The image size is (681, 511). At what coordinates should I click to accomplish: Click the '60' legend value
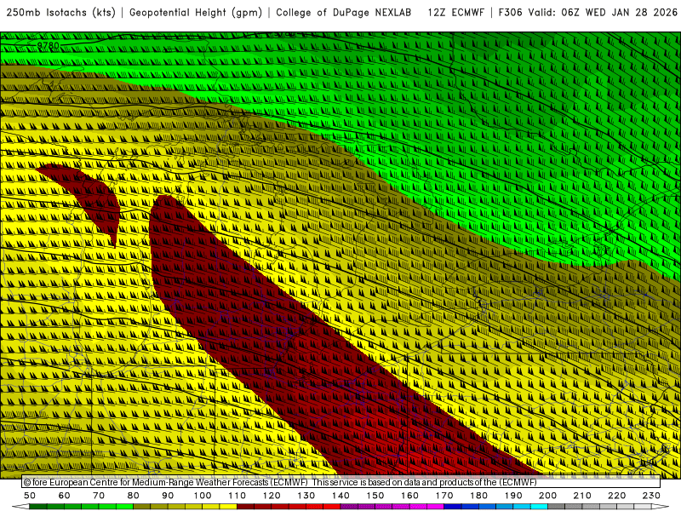[x=65, y=496]
